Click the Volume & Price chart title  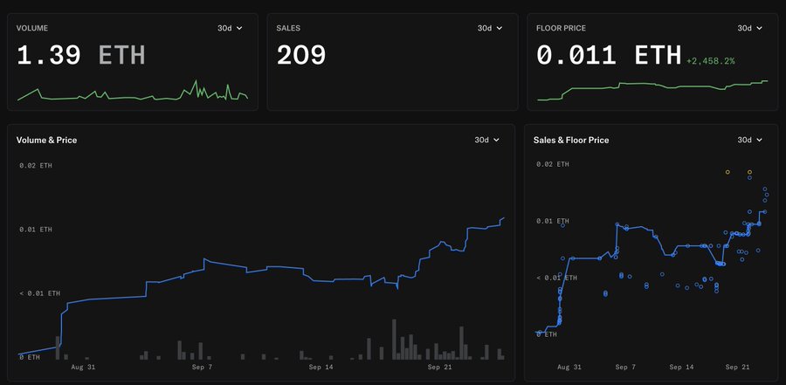pyautogui.click(x=46, y=140)
